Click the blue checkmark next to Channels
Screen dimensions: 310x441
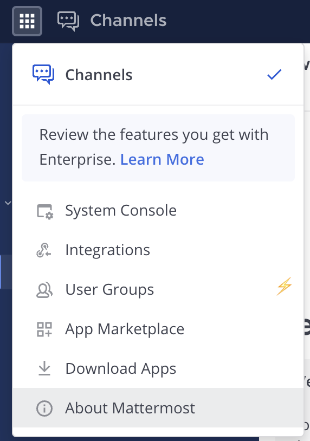tap(274, 75)
